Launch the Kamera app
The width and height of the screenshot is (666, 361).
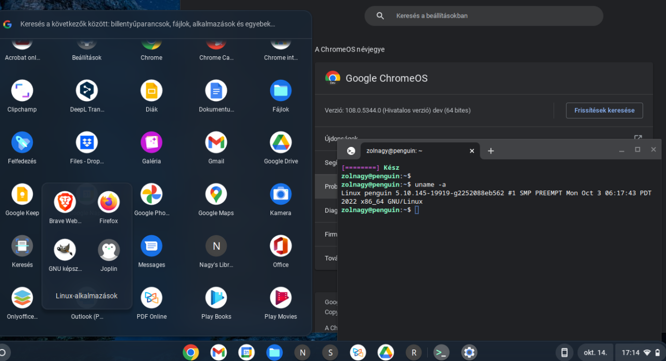tap(280, 194)
